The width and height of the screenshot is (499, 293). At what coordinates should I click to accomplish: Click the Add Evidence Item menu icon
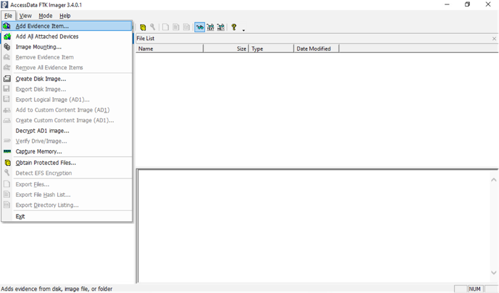(x=7, y=25)
